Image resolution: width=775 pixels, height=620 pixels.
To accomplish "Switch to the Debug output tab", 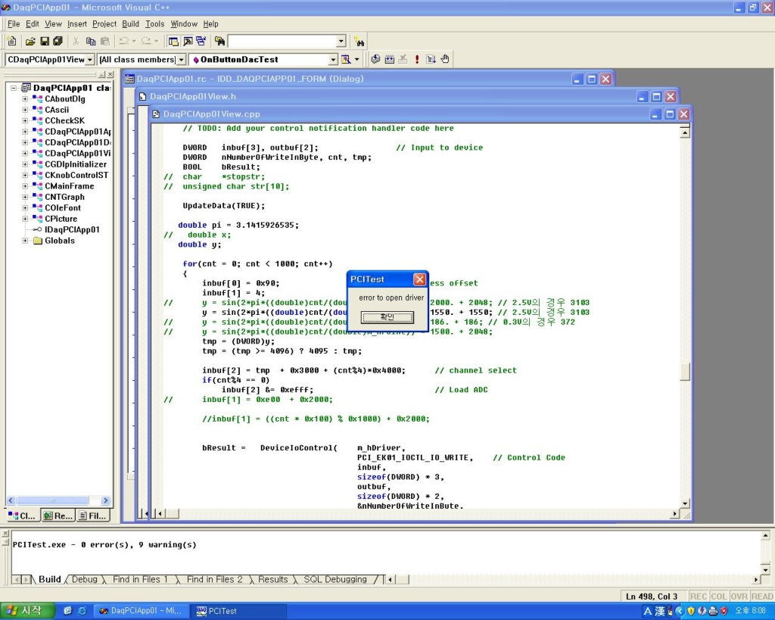I will [x=85, y=579].
